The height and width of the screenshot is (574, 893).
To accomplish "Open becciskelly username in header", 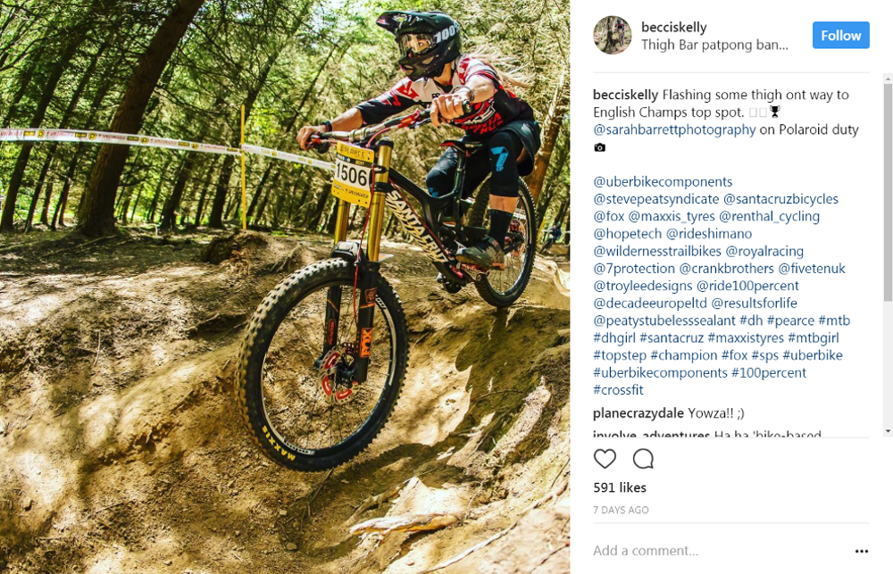I will [x=673, y=27].
